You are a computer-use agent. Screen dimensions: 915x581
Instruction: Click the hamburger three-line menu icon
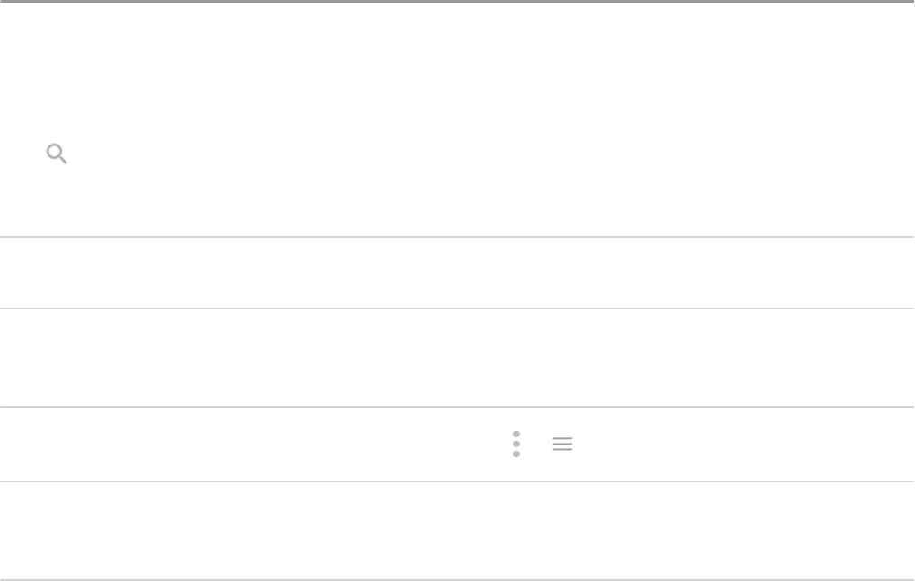pos(562,444)
